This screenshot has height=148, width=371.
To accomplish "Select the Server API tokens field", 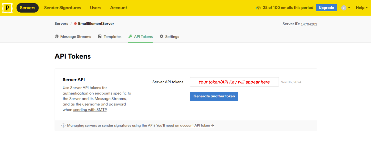I will click(234, 82).
